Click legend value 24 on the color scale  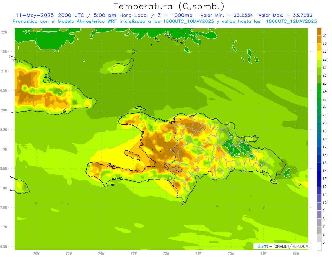[325, 91]
